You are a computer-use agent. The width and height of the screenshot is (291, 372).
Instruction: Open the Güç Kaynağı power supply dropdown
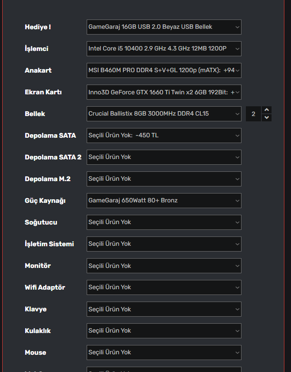[x=164, y=201]
